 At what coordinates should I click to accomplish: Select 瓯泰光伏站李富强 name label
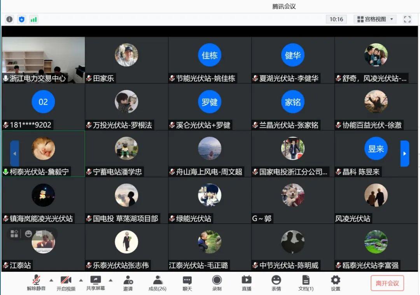371,265
